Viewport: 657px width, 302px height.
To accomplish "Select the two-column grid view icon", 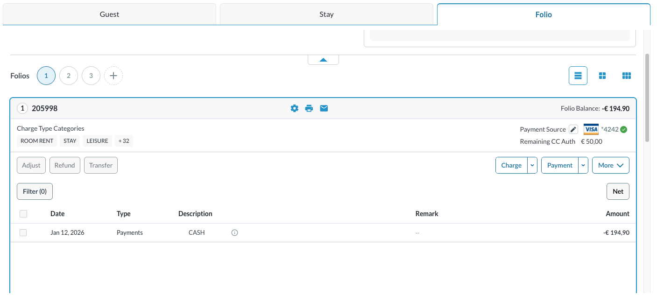I will point(602,75).
